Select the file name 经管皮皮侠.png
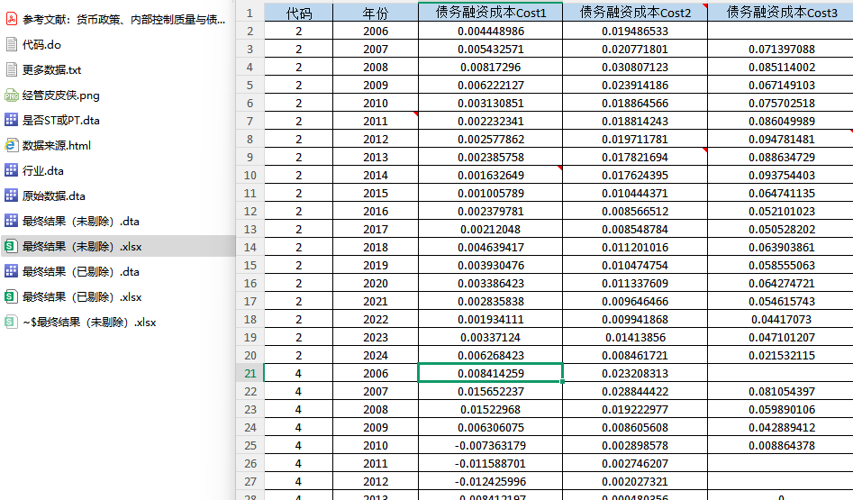The width and height of the screenshot is (853, 500). tap(61, 95)
